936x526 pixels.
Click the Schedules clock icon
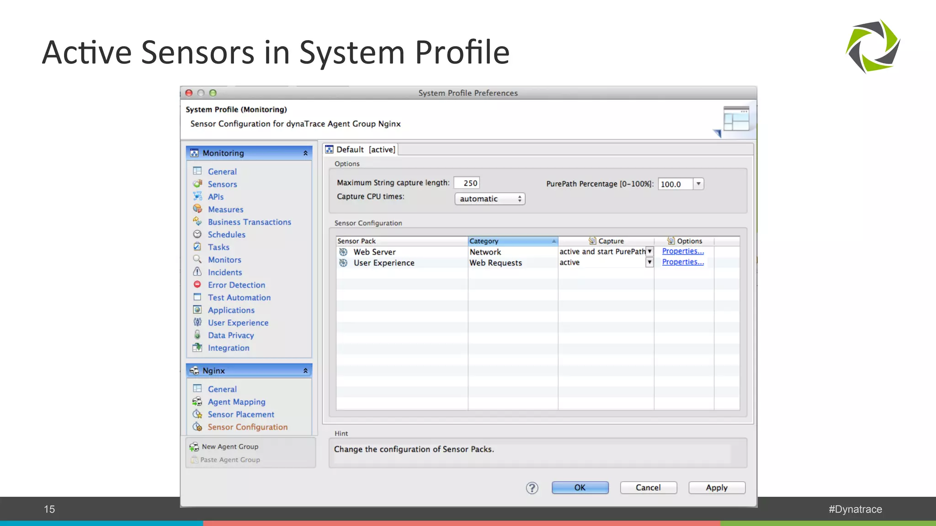(197, 234)
